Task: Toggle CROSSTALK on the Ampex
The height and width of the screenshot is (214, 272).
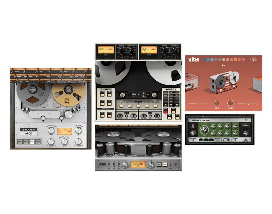Action: (122, 106)
